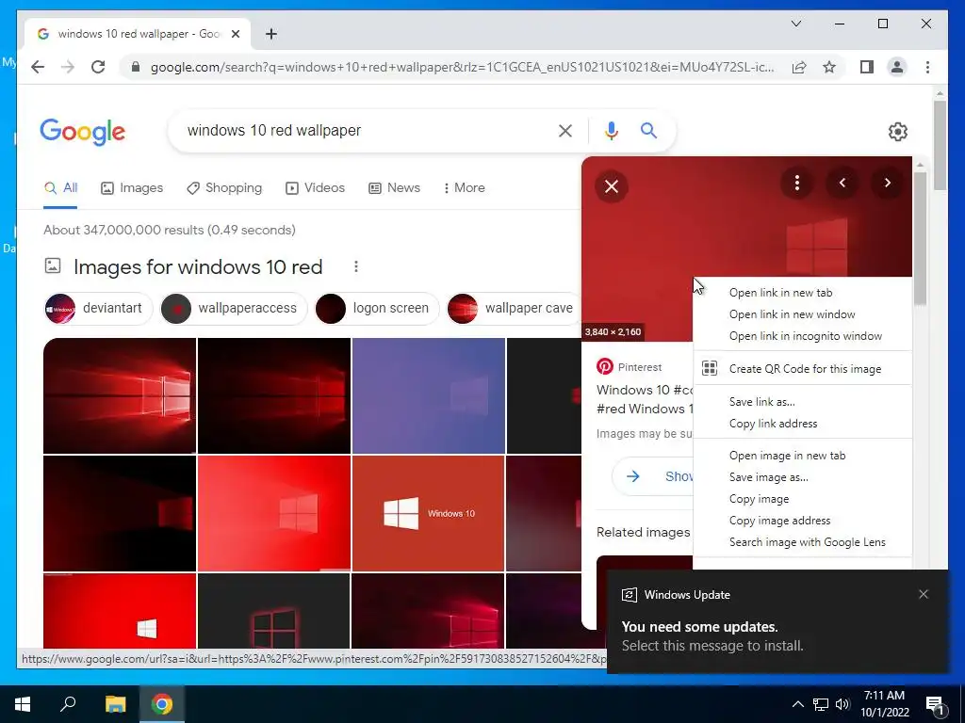Click the page vertical scrollbar thumb

click(940, 146)
